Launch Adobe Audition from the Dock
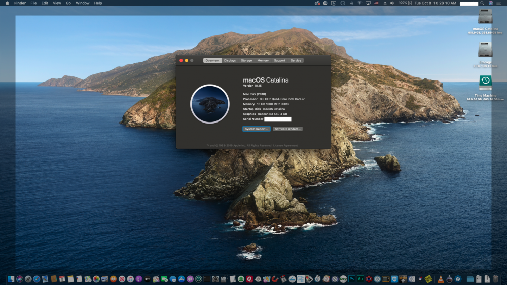Screen dimensions: 507x285 (360, 279)
